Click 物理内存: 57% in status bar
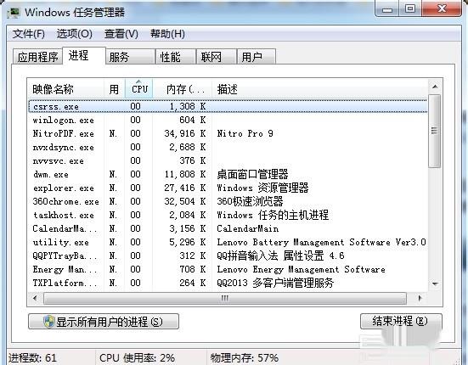 pos(245,358)
